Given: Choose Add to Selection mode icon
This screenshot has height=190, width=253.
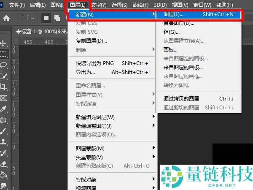Looking at the screenshot, I should (x=57, y=18).
